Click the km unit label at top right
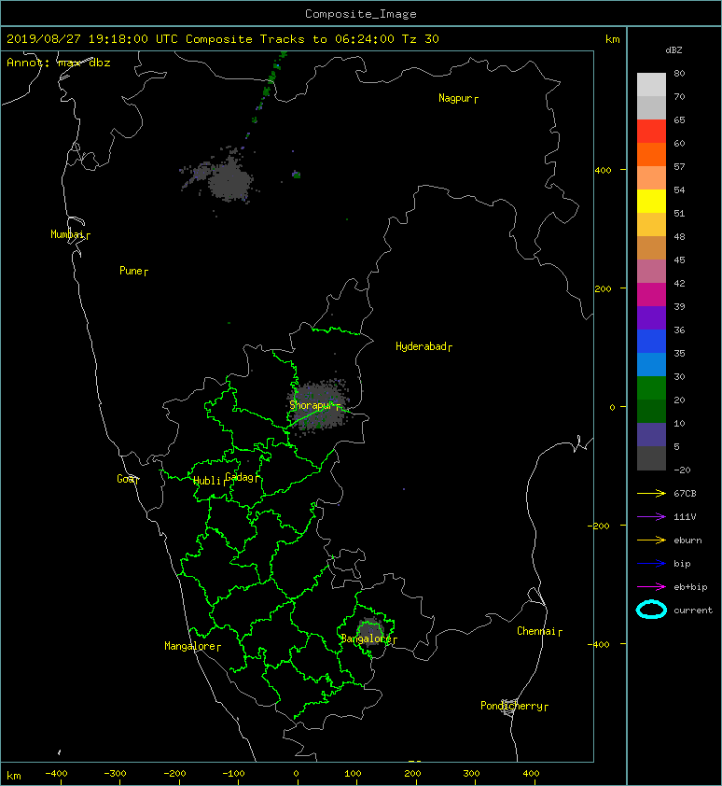Screen dimensions: 722x786 click(612, 39)
